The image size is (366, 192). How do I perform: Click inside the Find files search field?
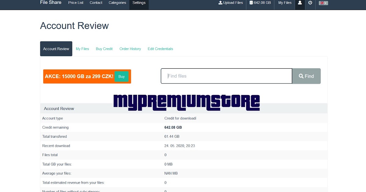[226, 76]
